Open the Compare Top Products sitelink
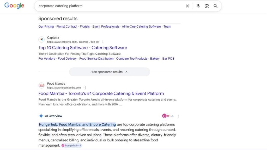This screenshot has height=150, width=267. tap(132, 59)
